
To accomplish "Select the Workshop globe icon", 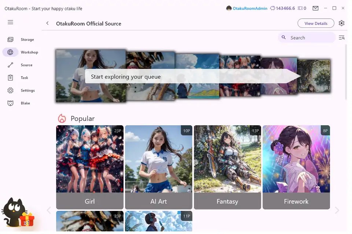I will click(10, 52).
